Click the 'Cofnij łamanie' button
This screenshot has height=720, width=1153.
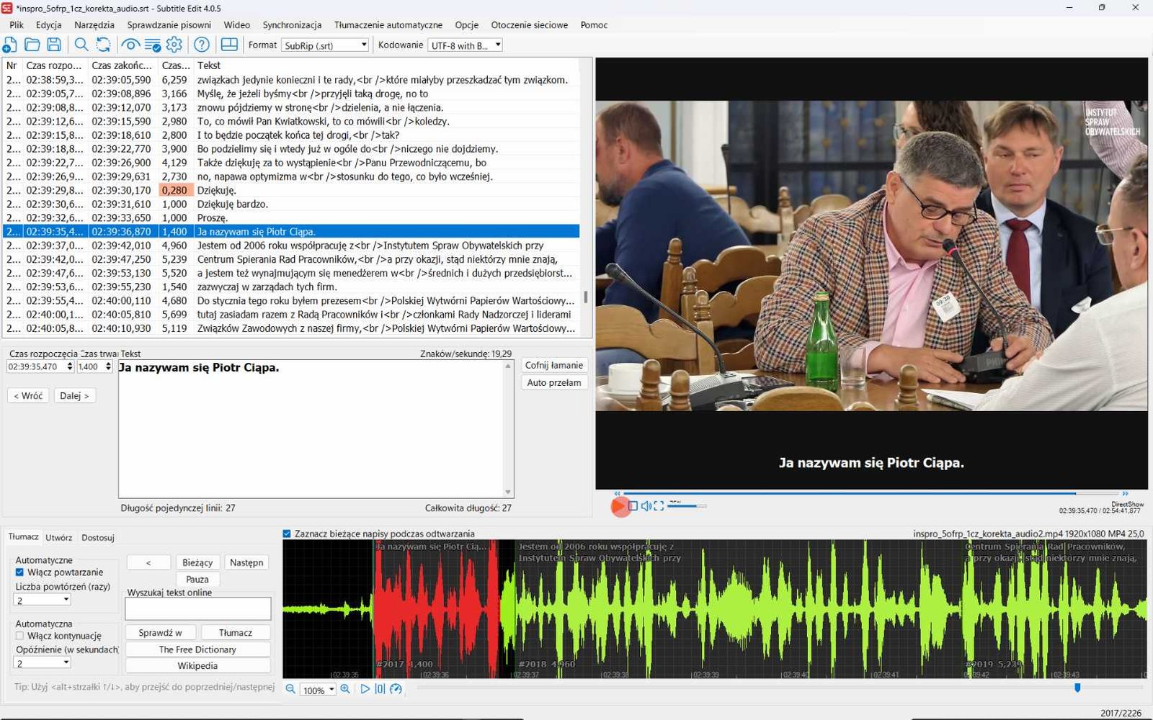(553, 365)
